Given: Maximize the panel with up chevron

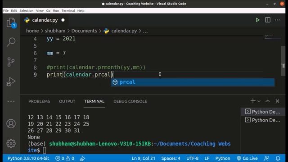Looking at the screenshot, I should click(268, 101).
